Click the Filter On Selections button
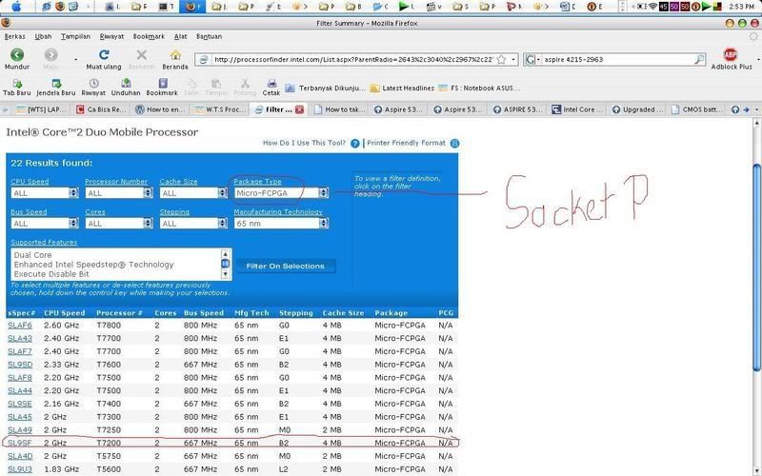The image size is (762, 476). [x=285, y=267]
